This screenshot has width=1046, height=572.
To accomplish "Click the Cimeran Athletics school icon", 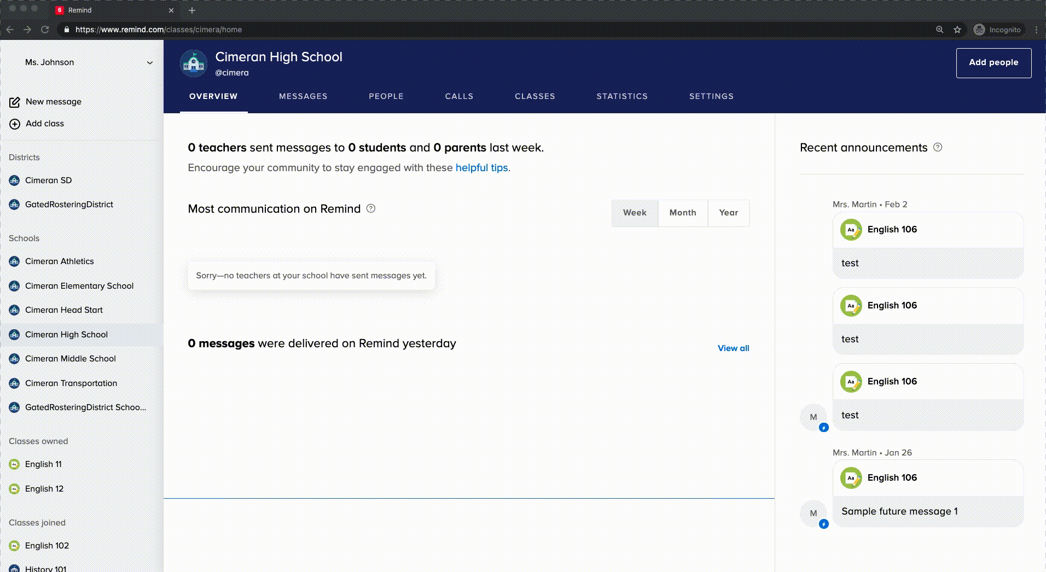I will (x=14, y=261).
